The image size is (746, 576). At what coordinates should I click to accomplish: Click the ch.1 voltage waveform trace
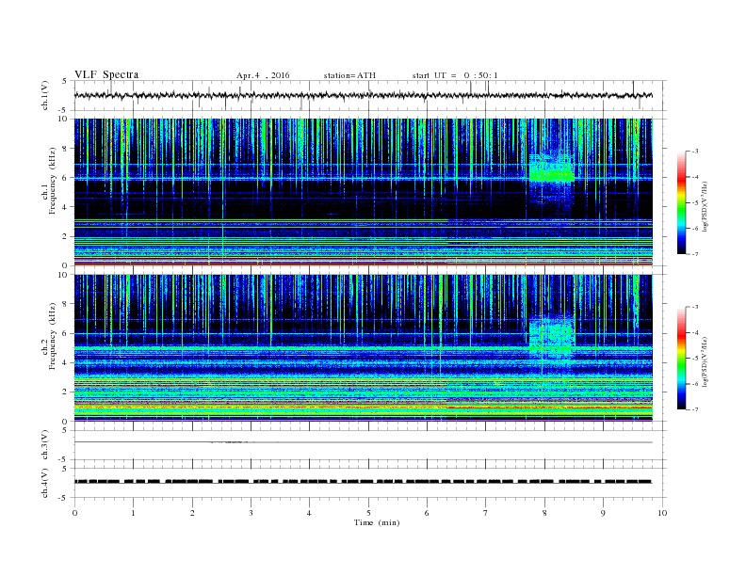[x=363, y=95]
